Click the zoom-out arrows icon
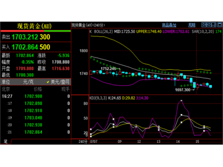223x167 pixels. pyautogui.click(x=209, y=25)
